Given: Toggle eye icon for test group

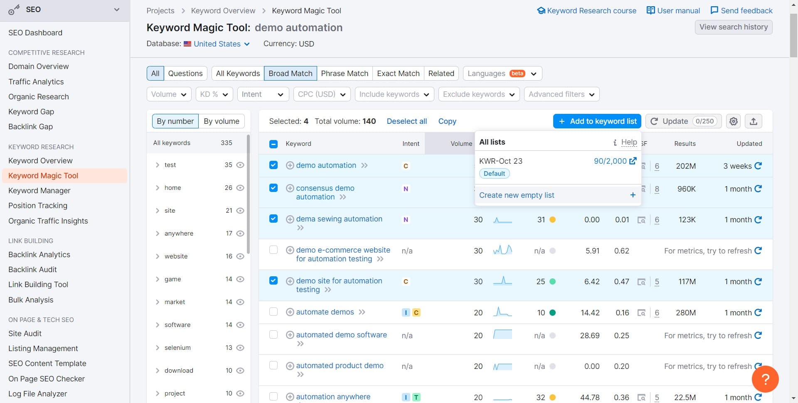Looking at the screenshot, I should (x=240, y=165).
